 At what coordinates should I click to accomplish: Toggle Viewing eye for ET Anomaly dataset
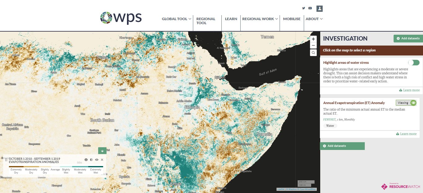pos(414,103)
